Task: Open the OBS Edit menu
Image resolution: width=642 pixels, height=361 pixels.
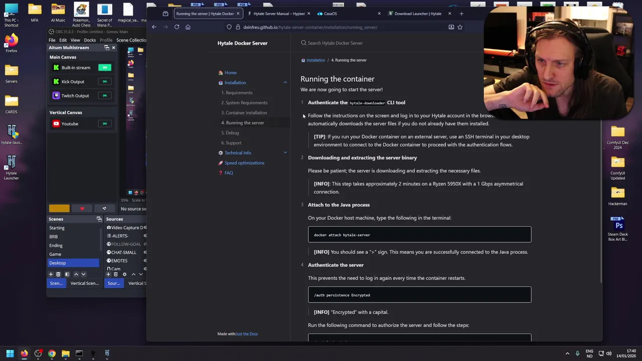Action: [63, 40]
